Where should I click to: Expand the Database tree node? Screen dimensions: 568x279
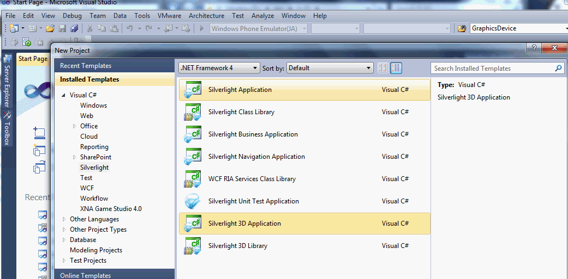pyautogui.click(x=64, y=240)
